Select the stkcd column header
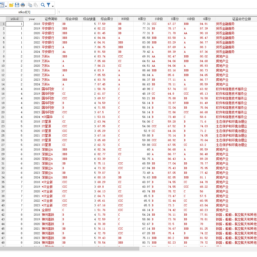Image resolution: width=257 pixels, height=257 pixels. pyautogui.click(x=14, y=19)
